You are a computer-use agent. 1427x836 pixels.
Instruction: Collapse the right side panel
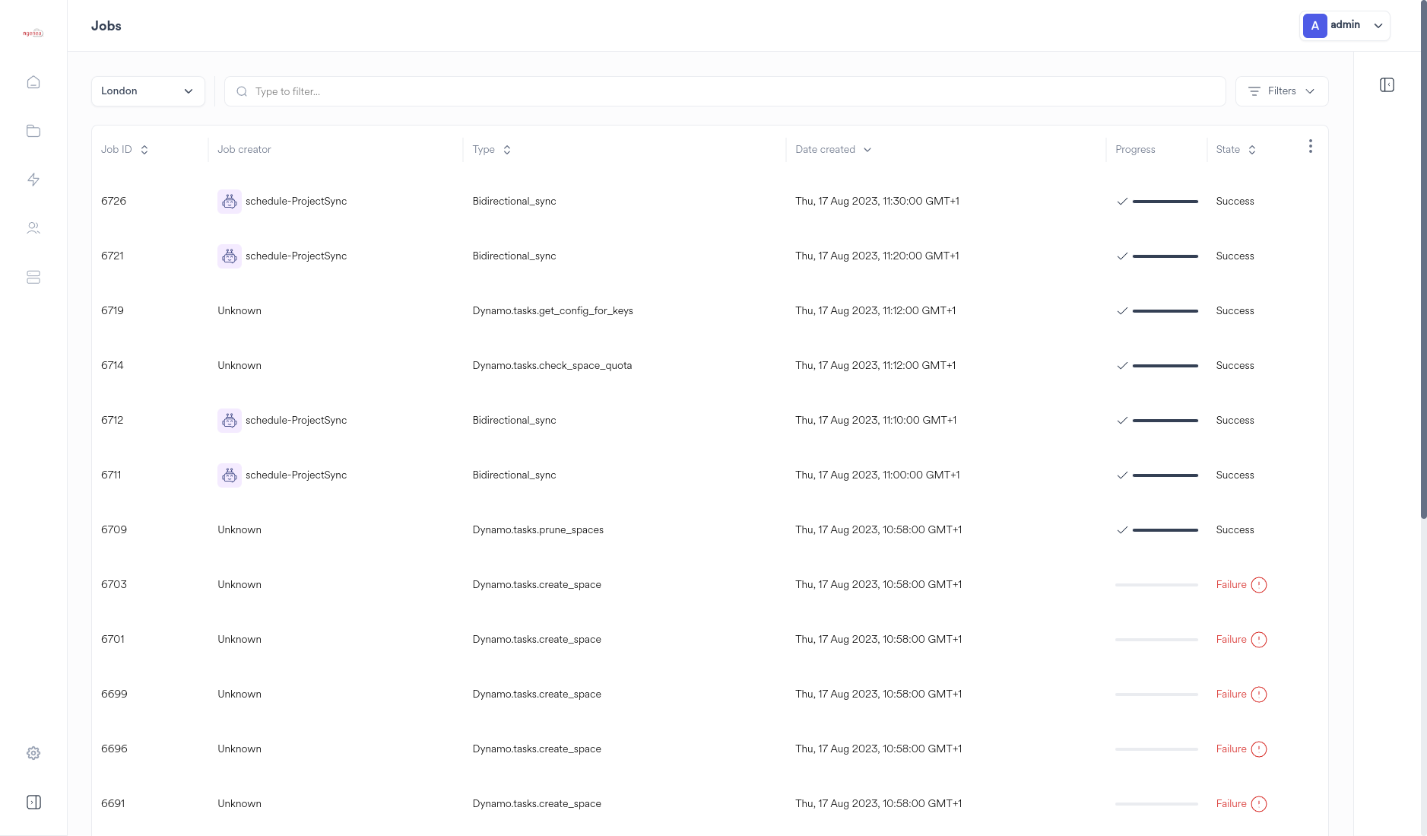1387,84
